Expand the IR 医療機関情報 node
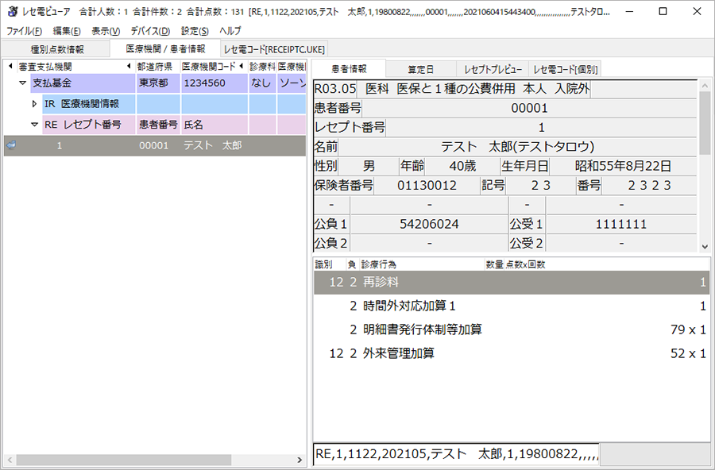This screenshot has width=715, height=470. tap(34, 103)
